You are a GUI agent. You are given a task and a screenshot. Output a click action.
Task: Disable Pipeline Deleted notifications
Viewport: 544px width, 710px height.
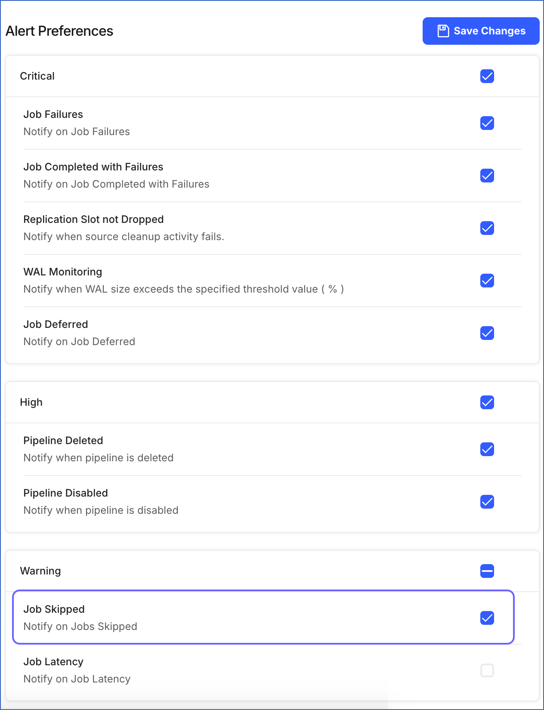pyautogui.click(x=487, y=449)
